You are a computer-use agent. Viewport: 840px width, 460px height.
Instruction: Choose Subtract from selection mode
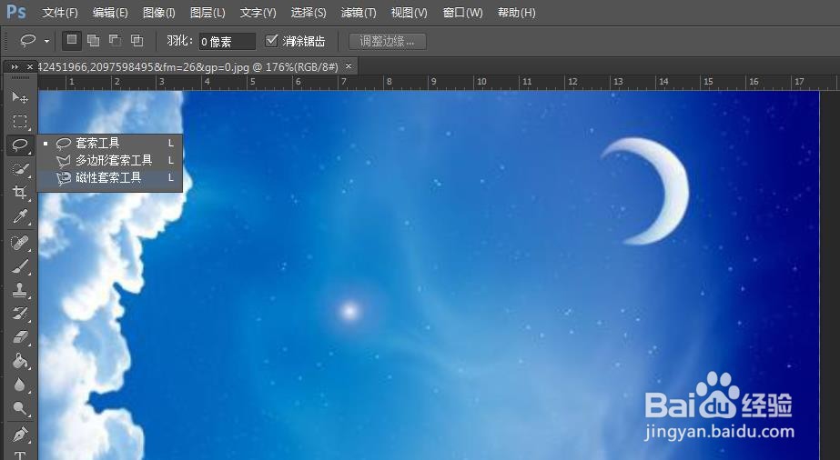click(116, 41)
